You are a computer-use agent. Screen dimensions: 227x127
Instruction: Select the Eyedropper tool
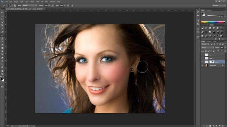pyautogui.click(x=2, y=28)
